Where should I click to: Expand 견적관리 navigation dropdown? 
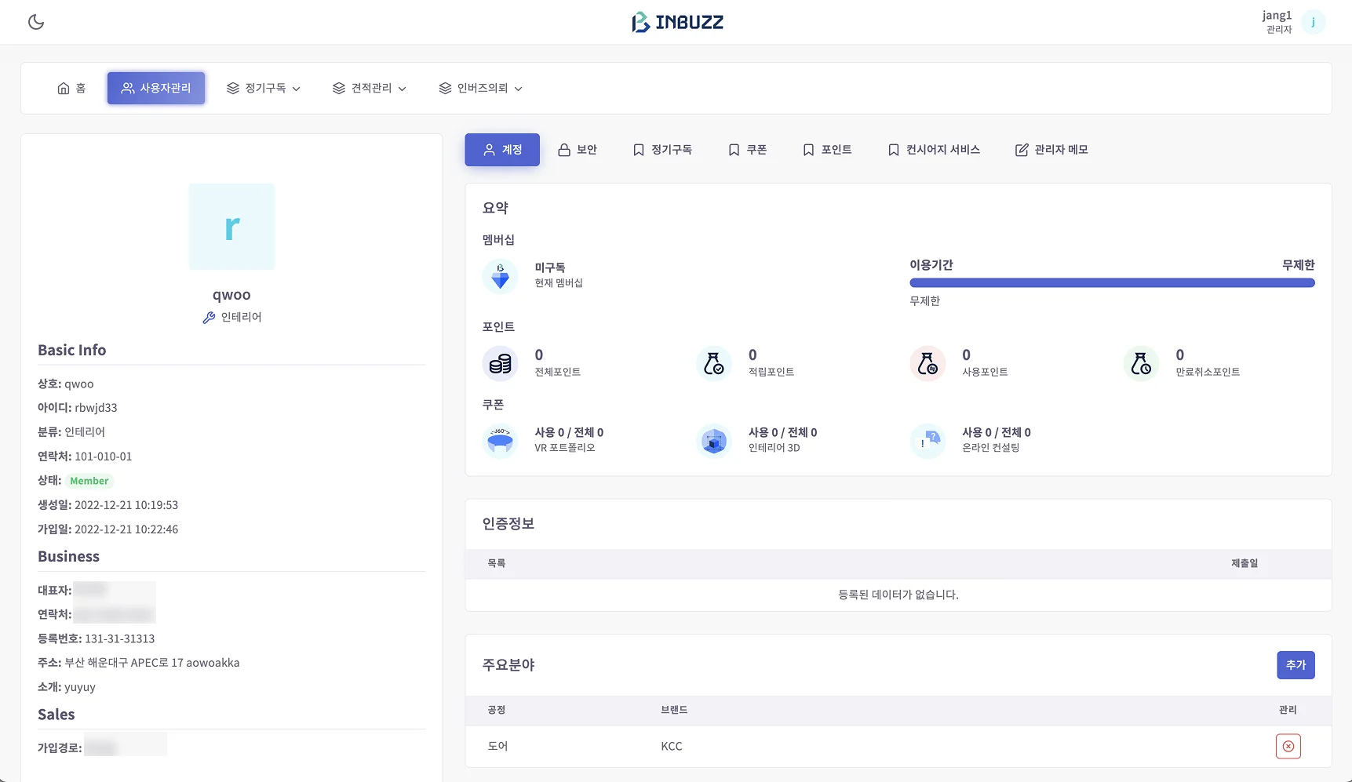tap(370, 88)
